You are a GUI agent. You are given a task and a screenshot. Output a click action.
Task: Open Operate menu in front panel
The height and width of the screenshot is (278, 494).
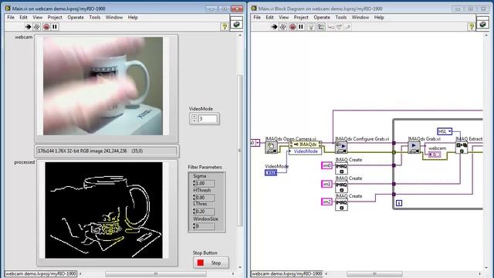(x=76, y=17)
